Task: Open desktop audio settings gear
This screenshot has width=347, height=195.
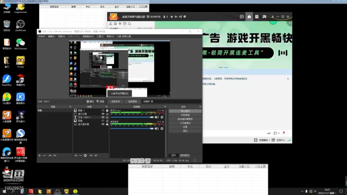Action: click(x=162, y=128)
